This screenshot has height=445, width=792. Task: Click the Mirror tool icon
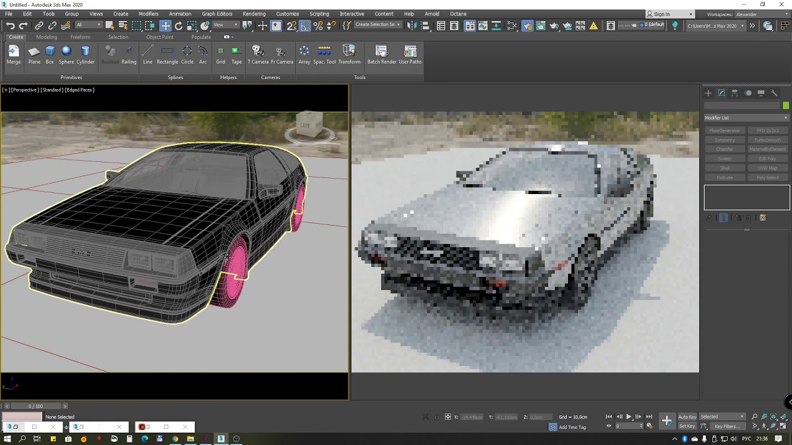tap(413, 25)
